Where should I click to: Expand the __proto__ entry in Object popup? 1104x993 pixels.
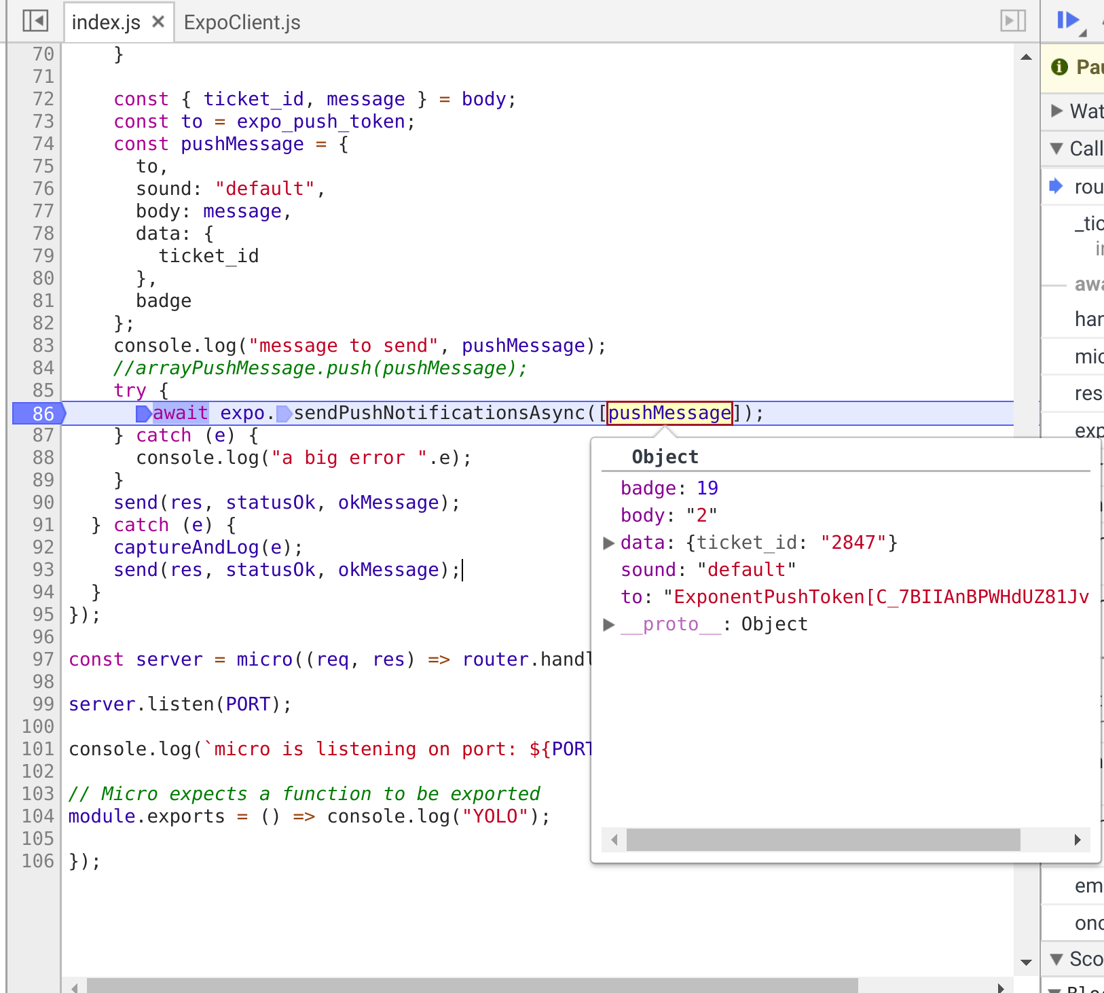609,624
